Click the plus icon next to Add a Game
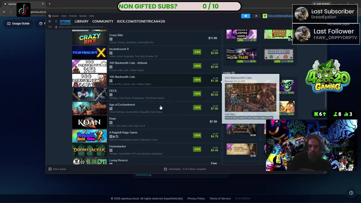 (x=50, y=169)
